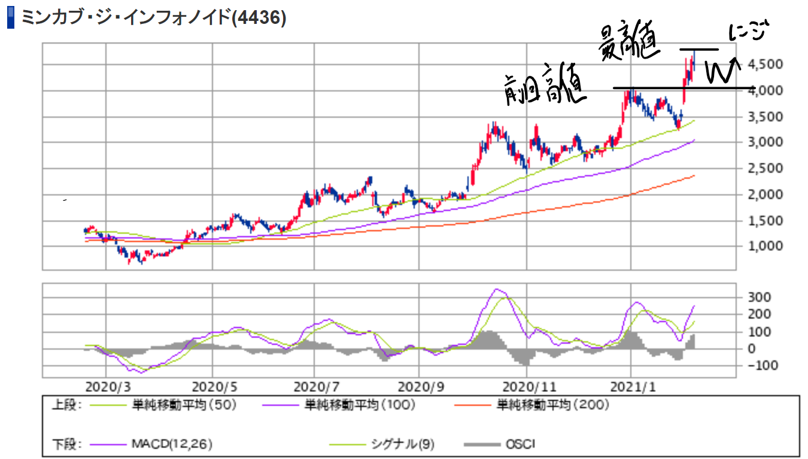Click the blue marker icon beside the title
Viewport: 808px width, 459px height.
pyautogui.click(x=10, y=18)
